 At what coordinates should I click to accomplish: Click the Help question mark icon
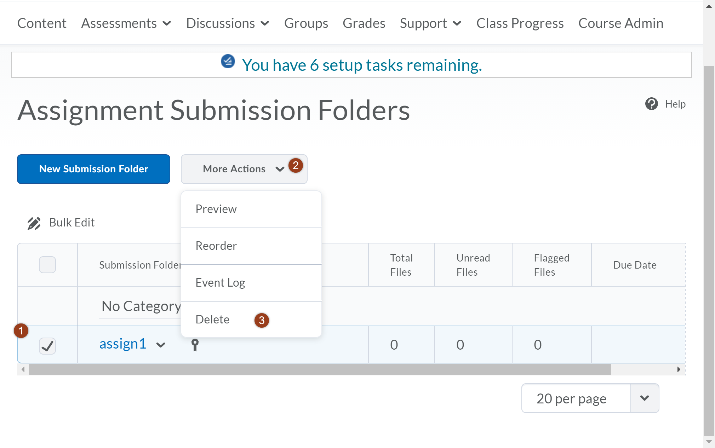[x=651, y=104]
